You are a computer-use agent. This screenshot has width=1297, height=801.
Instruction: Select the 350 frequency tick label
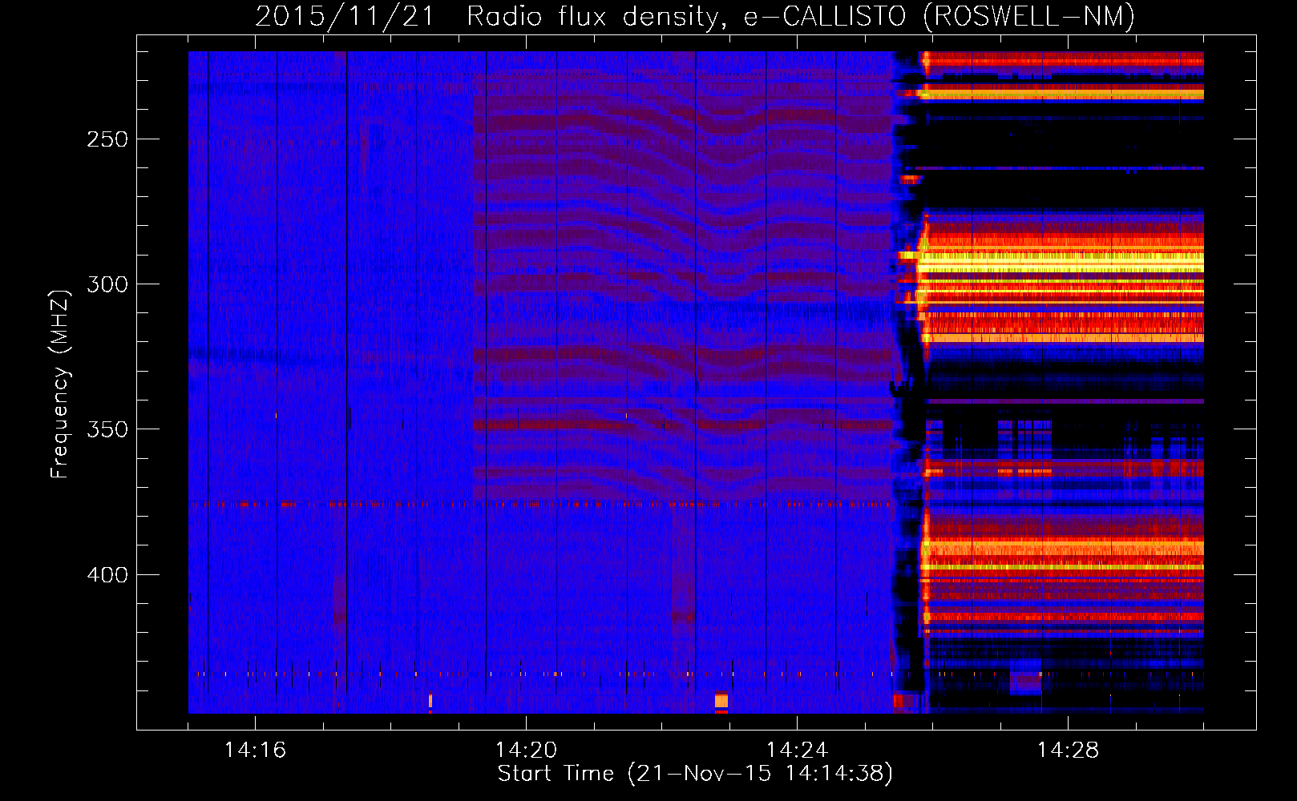pos(107,429)
